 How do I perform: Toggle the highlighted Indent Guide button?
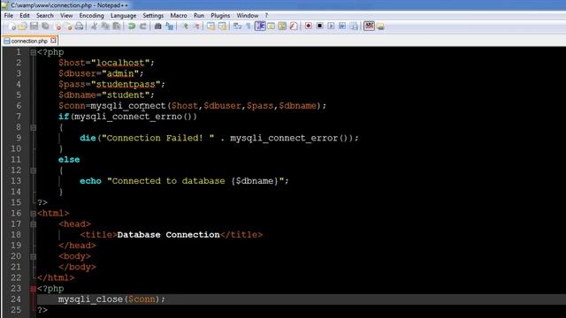(260, 26)
